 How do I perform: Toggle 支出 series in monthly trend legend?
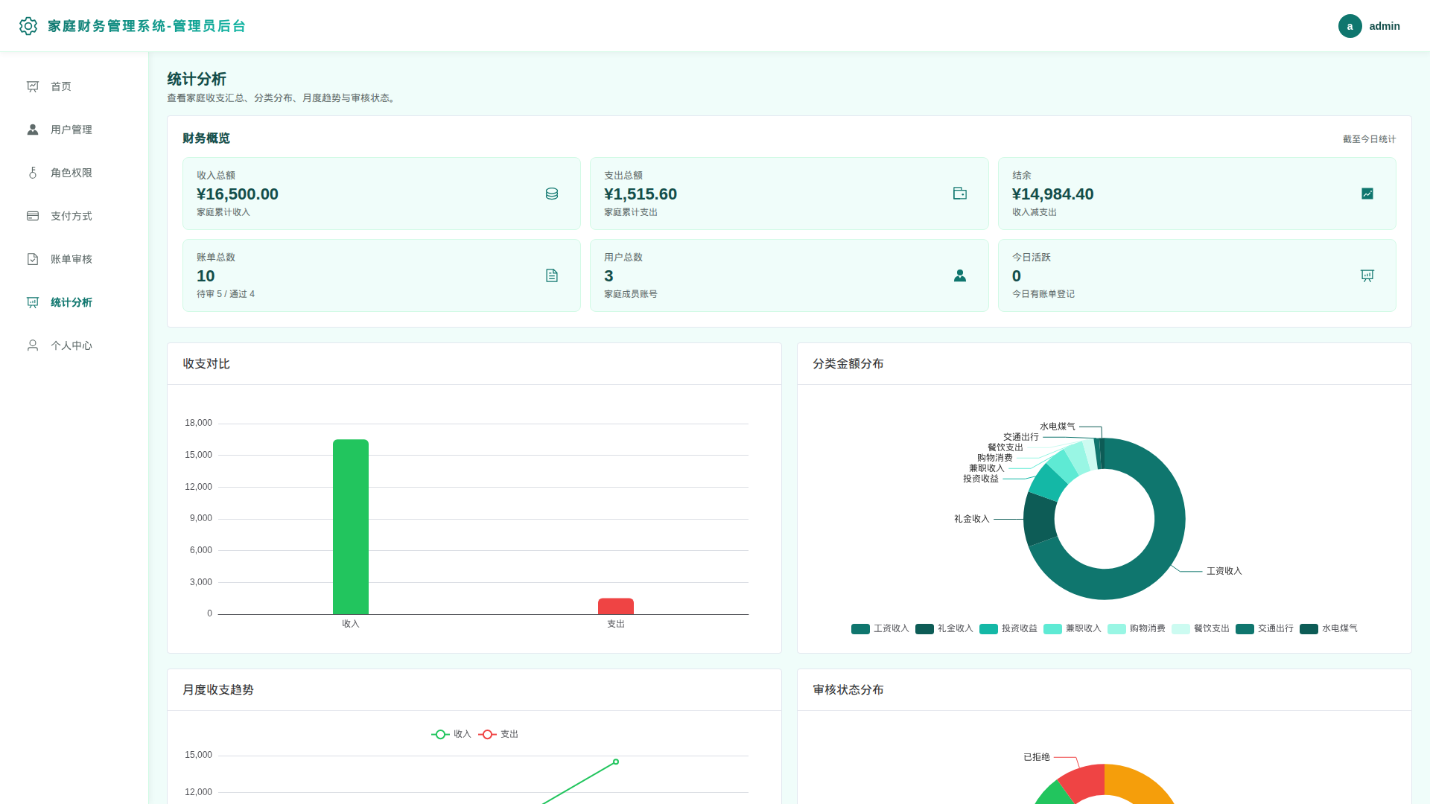498,735
